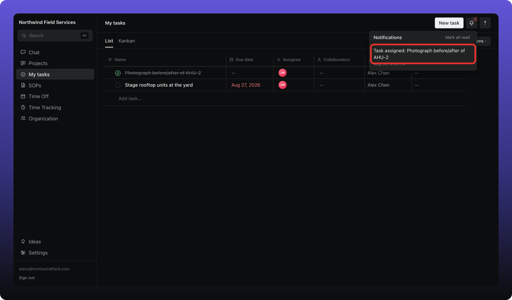Viewport: 512px width, 300px height.
Task: Click the Chat speech bubble icon
Action: click(23, 52)
